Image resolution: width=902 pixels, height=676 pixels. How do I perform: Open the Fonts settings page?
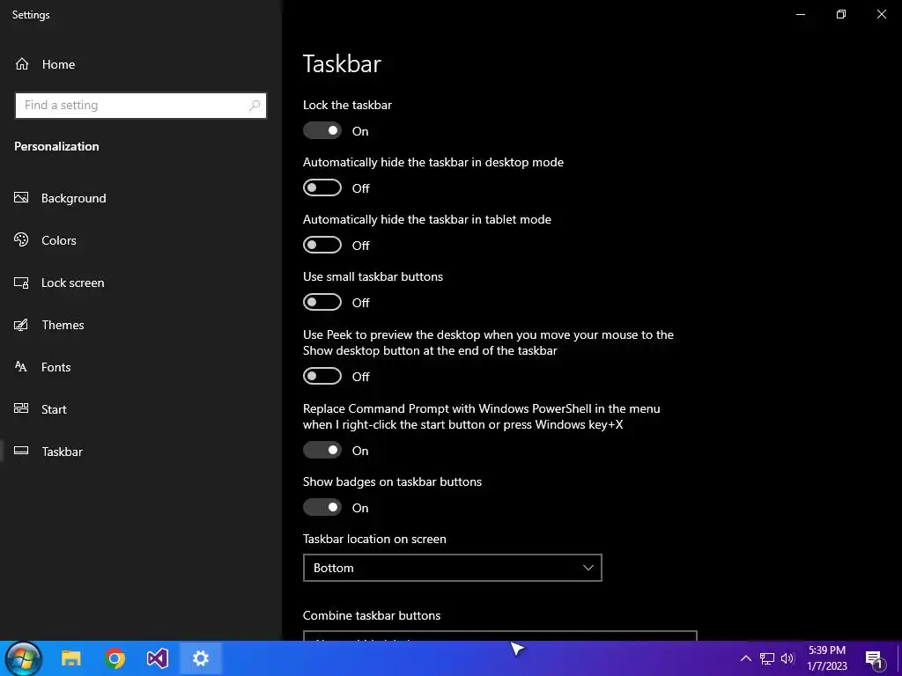[x=141, y=367]
